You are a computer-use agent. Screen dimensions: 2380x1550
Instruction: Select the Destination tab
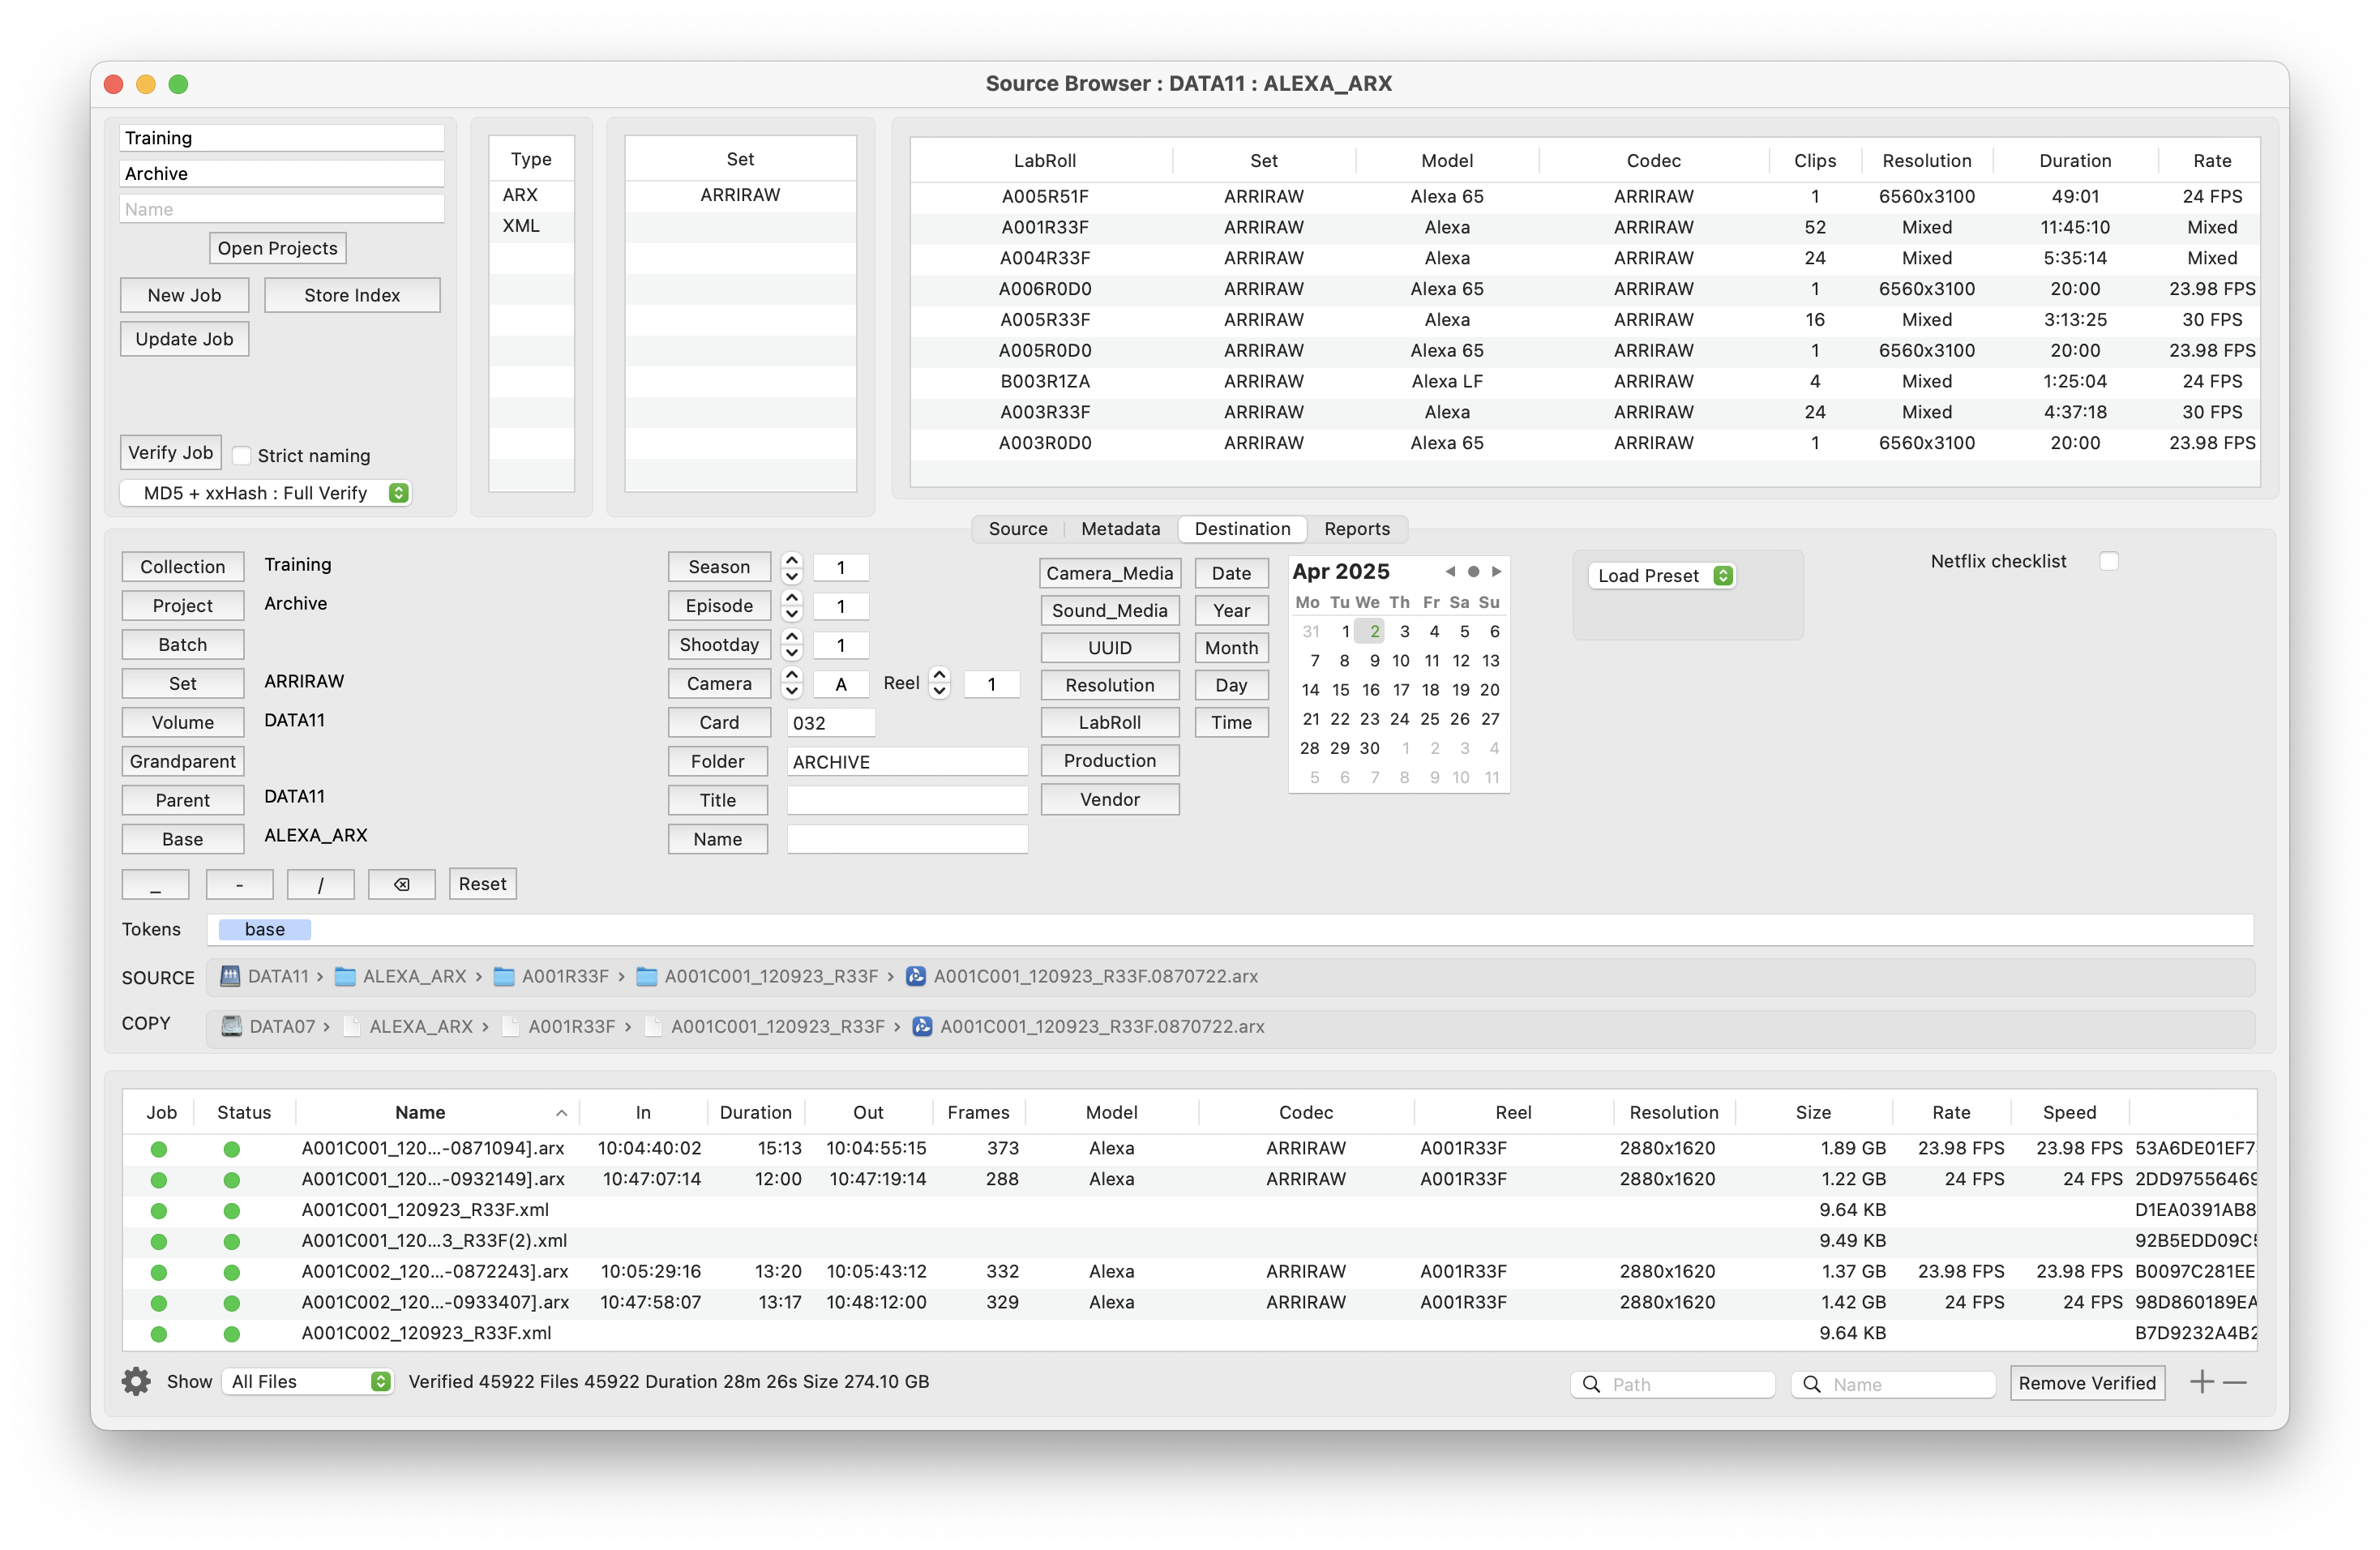(1242, 528)
